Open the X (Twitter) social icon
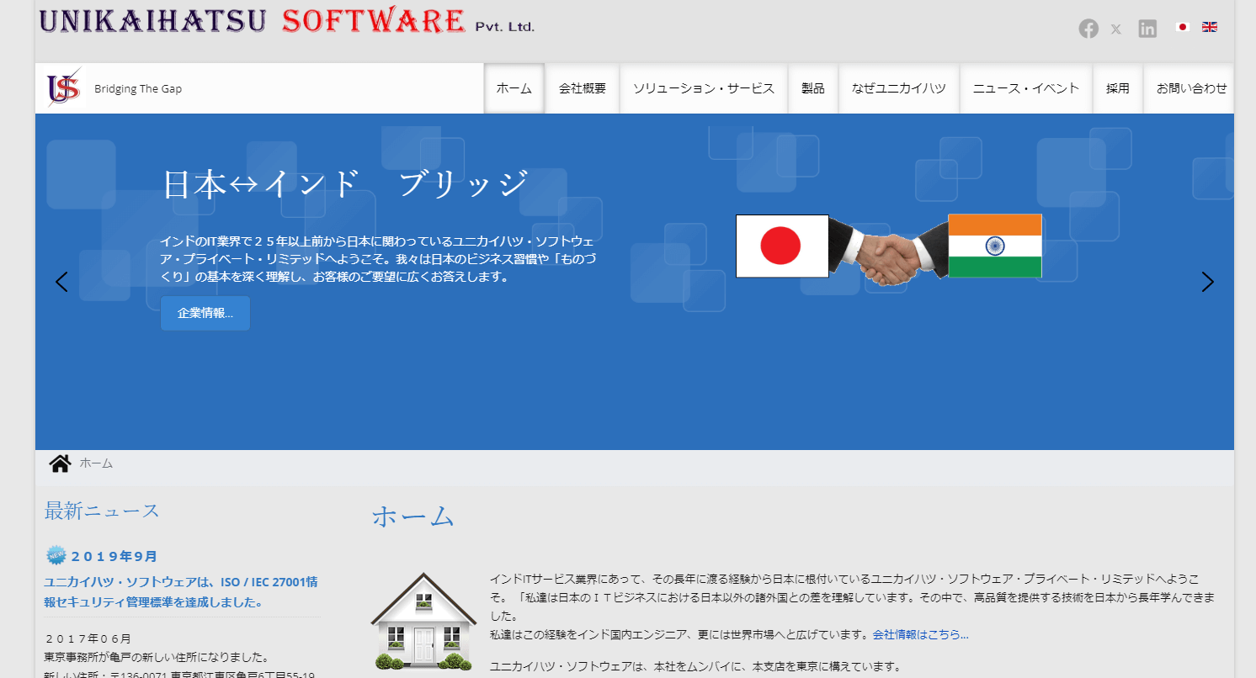 [1116, 29]
